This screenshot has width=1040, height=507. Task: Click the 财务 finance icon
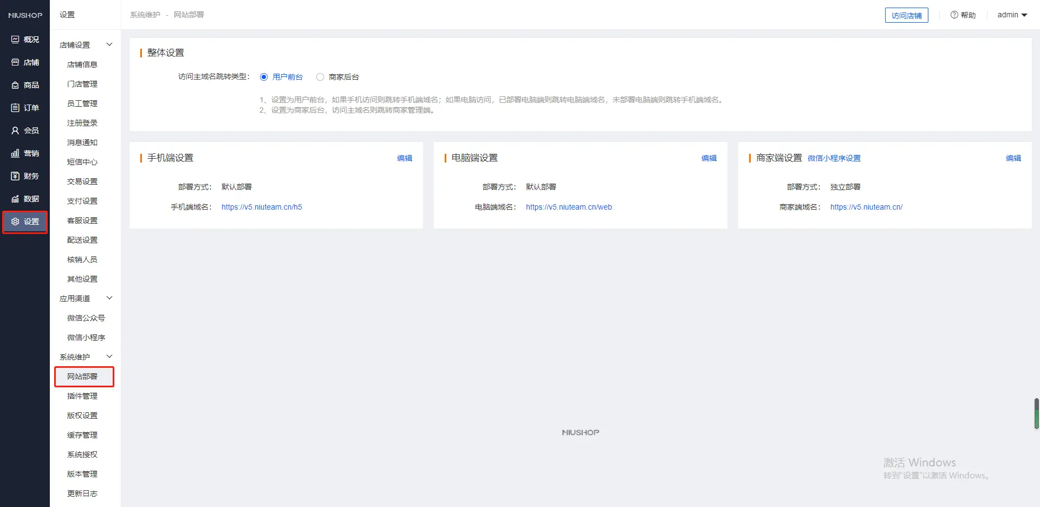15,176
